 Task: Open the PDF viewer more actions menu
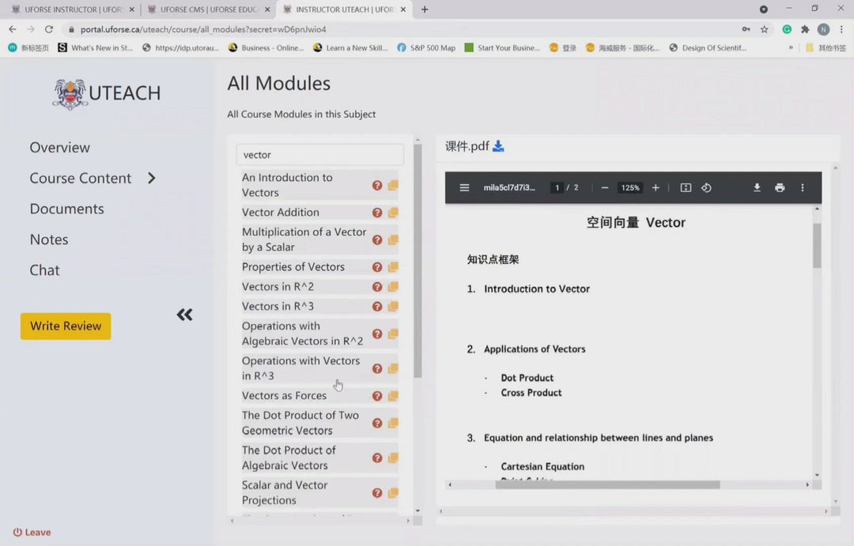tap(803, 188)
